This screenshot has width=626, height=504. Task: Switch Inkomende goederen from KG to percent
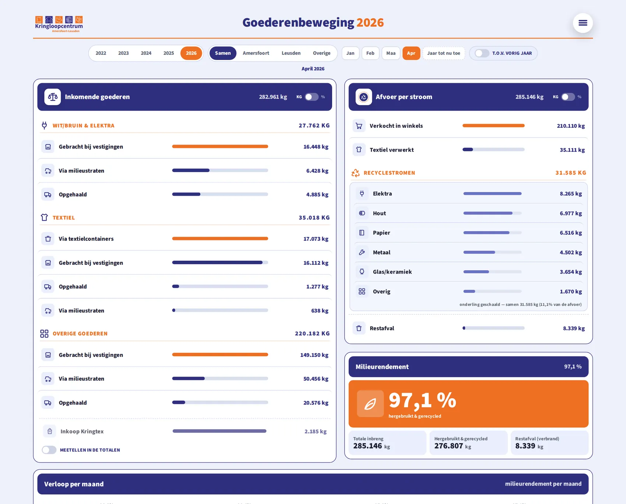(x=312, y=97)
